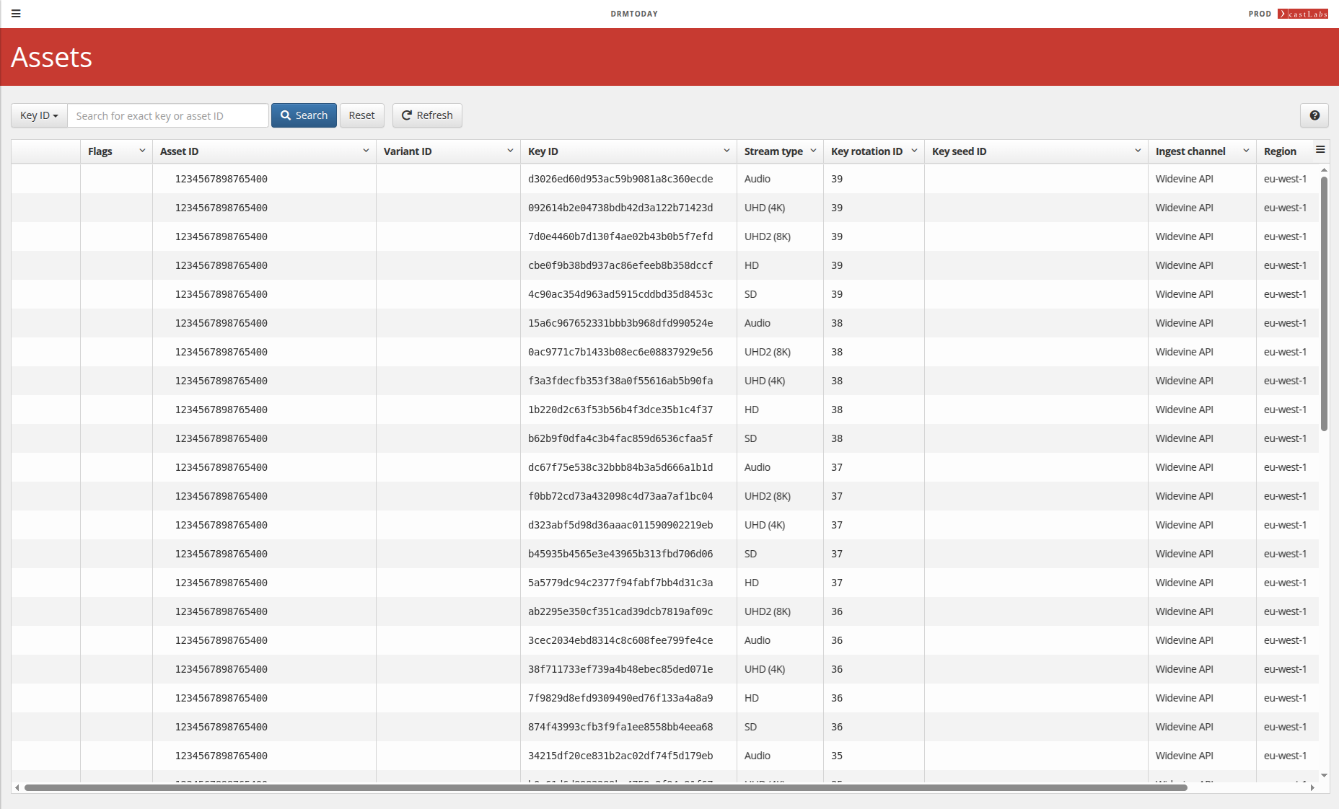Click the refresh arrow icon
1339x809 pixels.
[408, 115]
